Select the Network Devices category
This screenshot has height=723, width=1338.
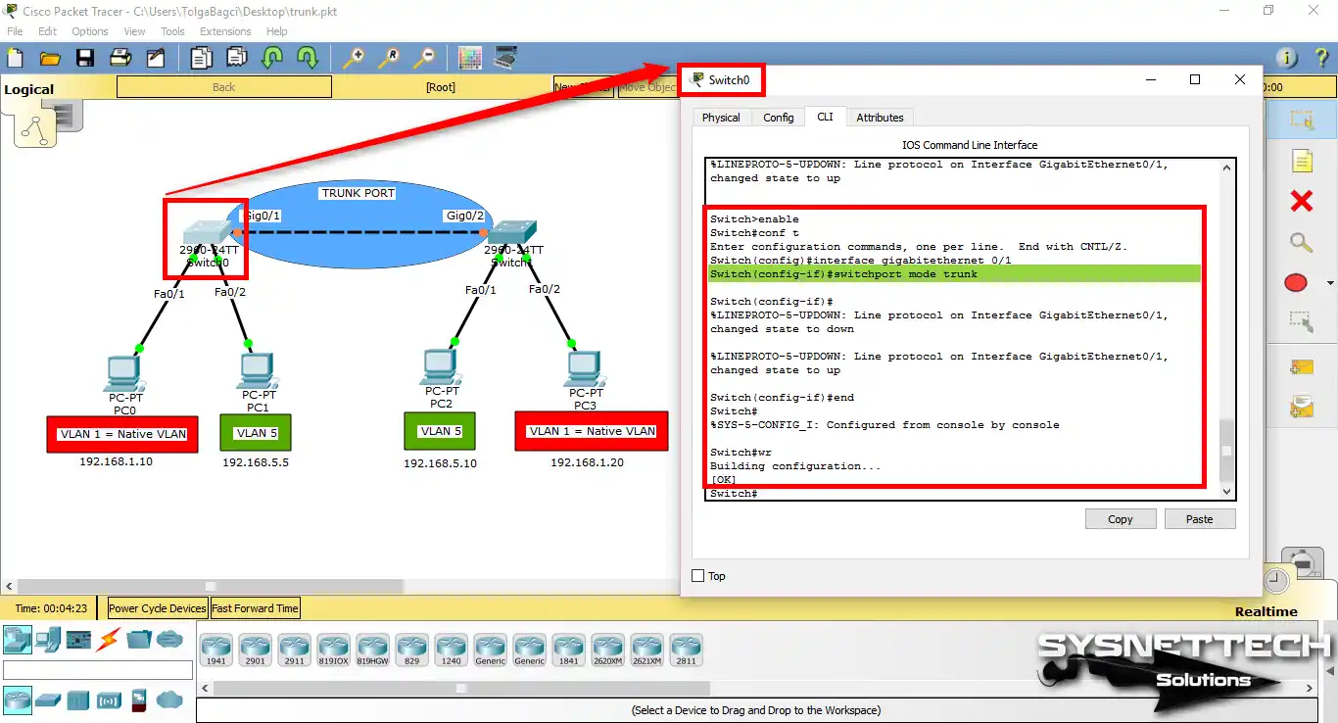click(17, 640)
